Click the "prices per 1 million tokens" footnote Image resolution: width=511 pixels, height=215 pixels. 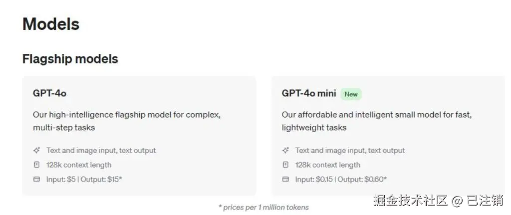263,207
